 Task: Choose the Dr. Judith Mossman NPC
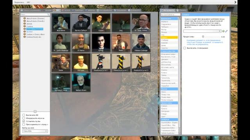tap(61, 43)
